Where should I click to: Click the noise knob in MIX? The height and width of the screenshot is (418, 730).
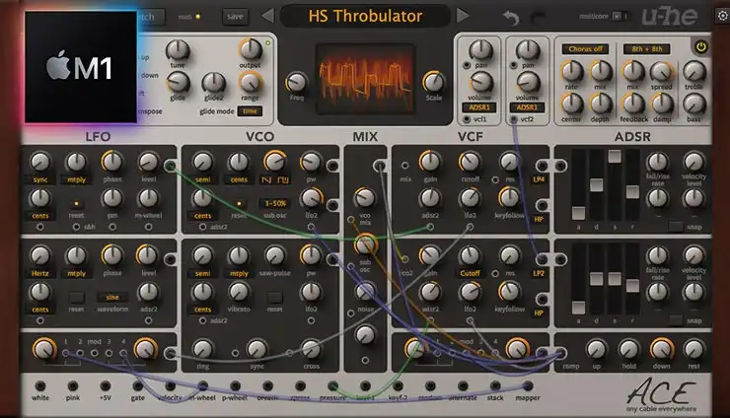tap(365, 292)
